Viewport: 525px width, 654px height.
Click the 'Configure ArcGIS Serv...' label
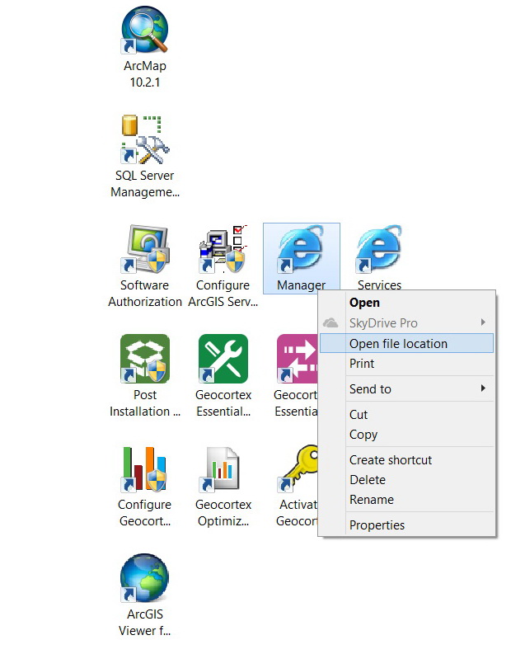pyautogui.click(x=223, y=294)
